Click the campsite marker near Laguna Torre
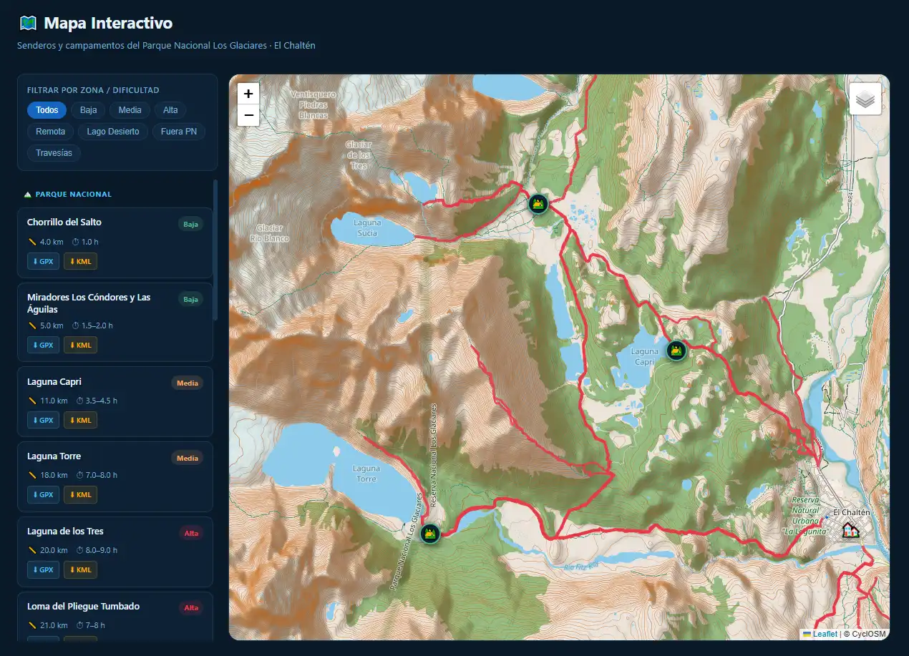909x656 pixels. pos(429,533)
